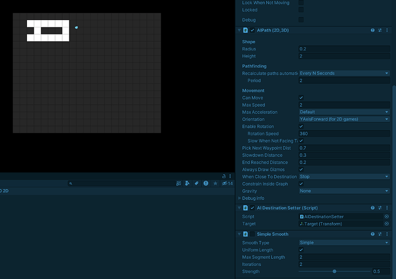Open When Close To Destination Stop dropdown

point(344,177)
